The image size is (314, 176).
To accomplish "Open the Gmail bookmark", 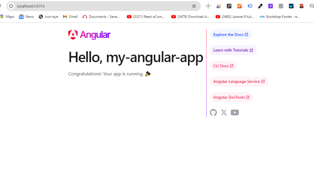I will (x=70, y=17).
